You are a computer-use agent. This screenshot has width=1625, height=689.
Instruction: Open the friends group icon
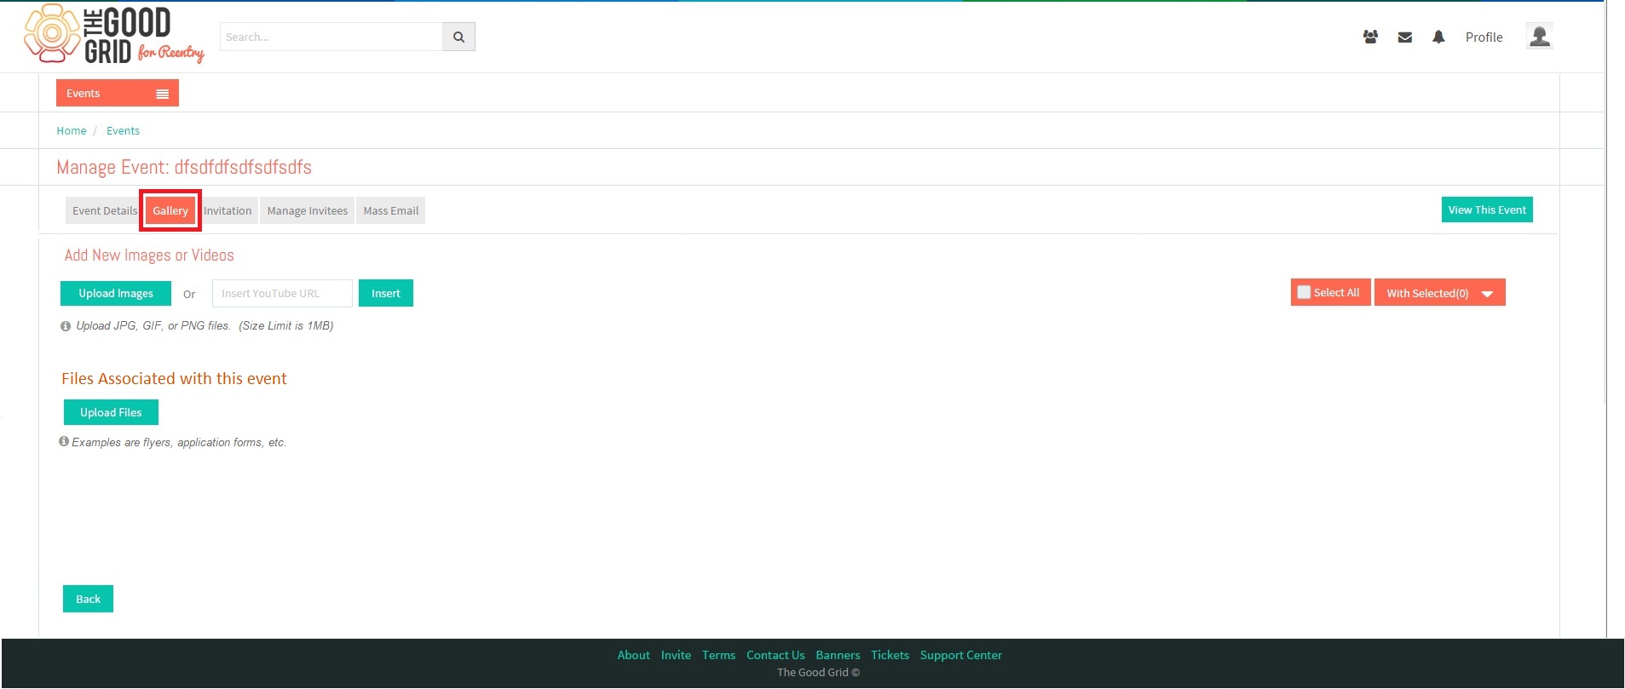(1370, 37)
